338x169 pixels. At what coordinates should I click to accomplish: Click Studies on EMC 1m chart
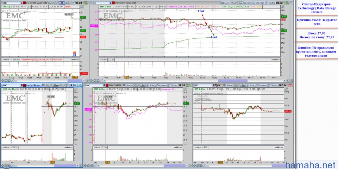[x=270, y=3]
